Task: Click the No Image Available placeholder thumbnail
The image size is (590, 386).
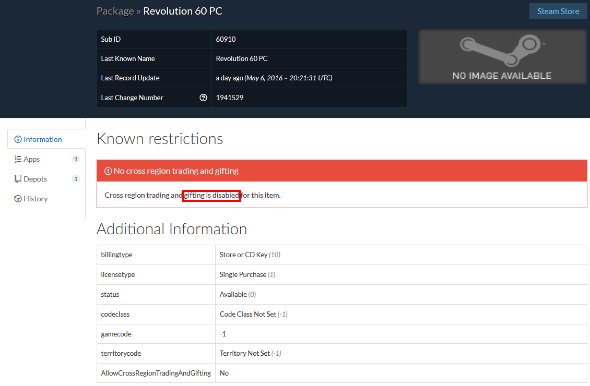Action: [502, 57]
